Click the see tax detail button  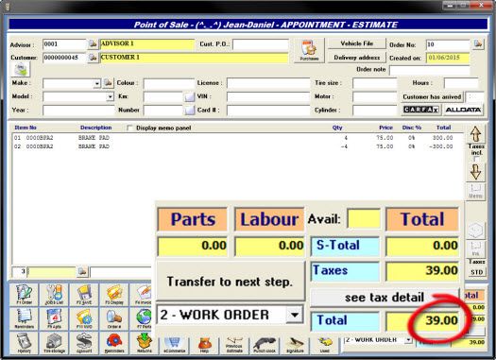click(384, 298)
